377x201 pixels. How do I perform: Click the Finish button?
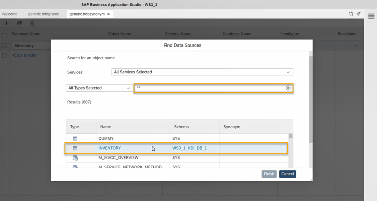pyautogui.click(x=269, y=174)
